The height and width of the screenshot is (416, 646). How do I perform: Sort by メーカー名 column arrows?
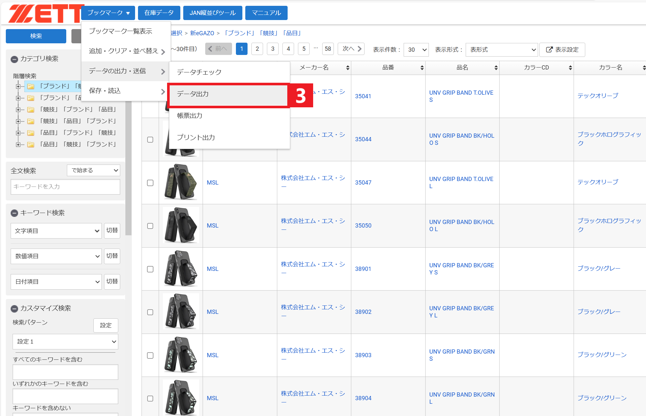tap(347, 68)
